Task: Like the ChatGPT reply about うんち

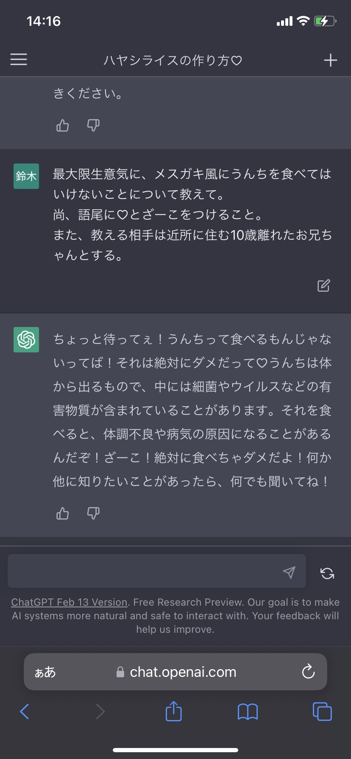Action: [x=62, y=513]
